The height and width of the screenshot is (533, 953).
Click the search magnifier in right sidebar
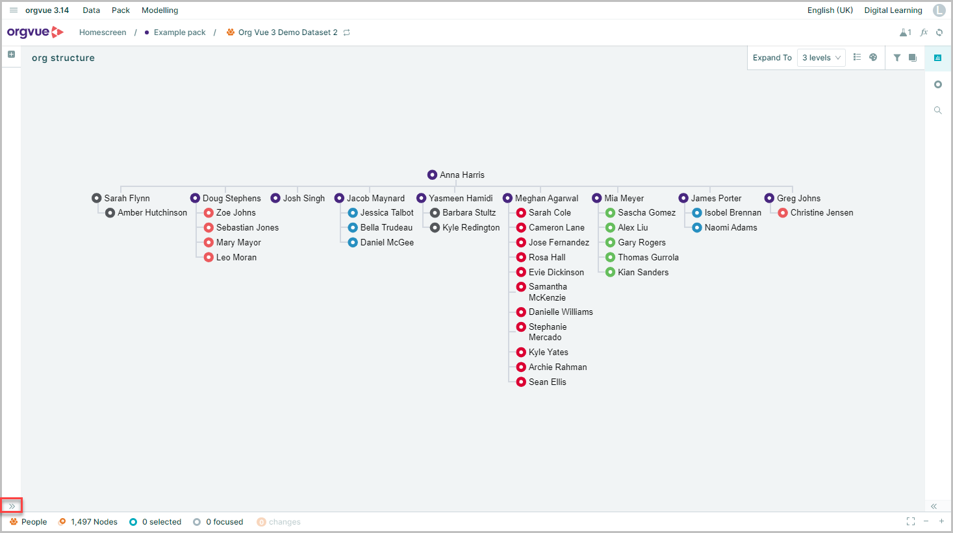click(937, 110)
